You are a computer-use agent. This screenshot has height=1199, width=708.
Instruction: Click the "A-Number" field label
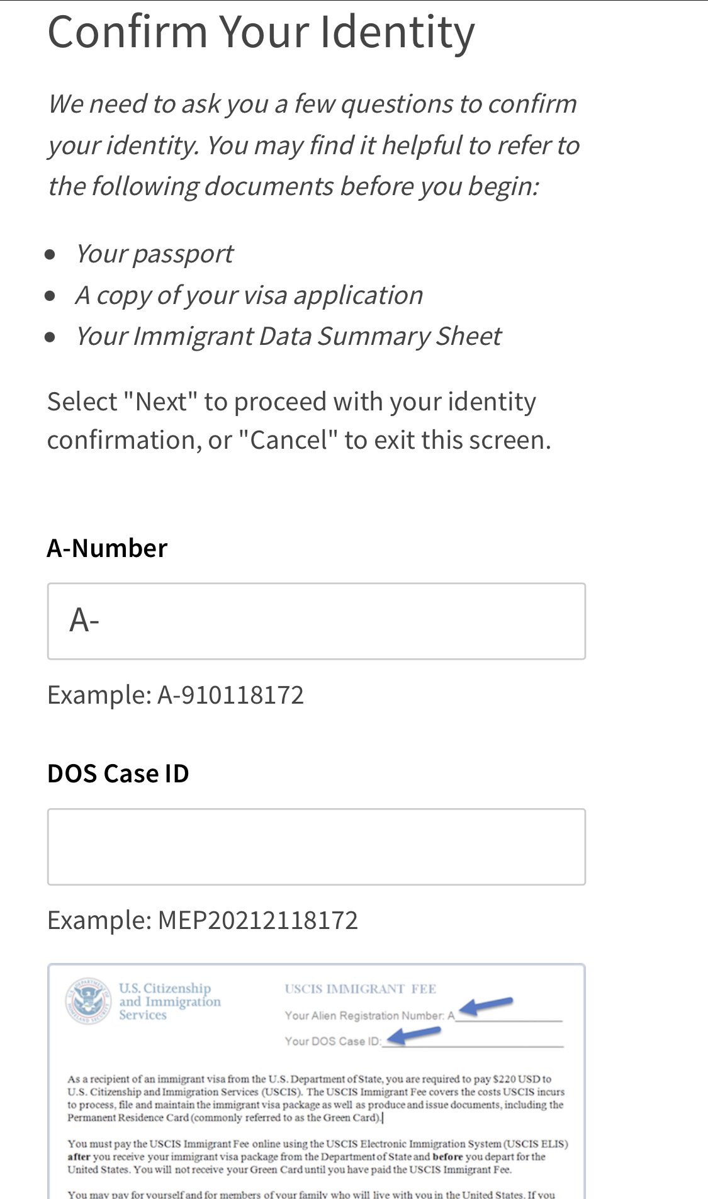[107, 548]
